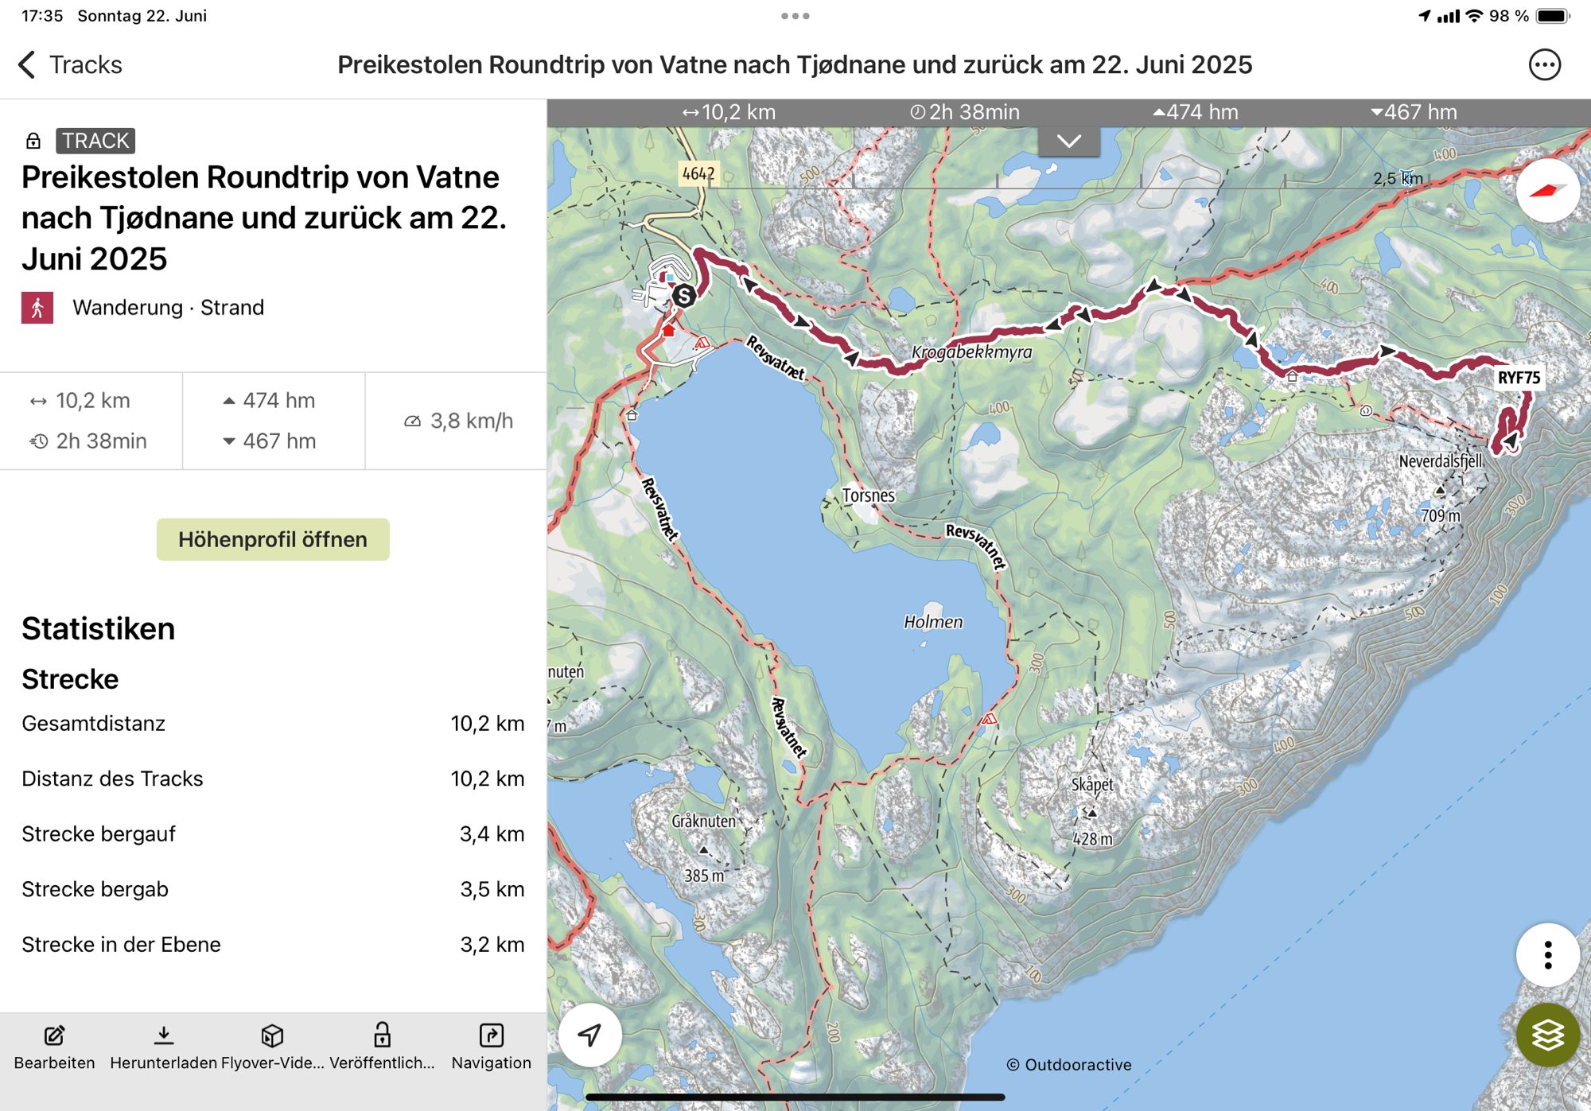Image resolution: width=1591 pixels, height=1111 pixels.
Task: Select the Wanderung hiking activity icon
Action: (37, 308)
